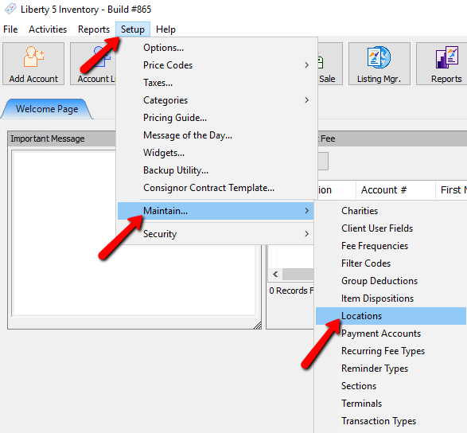
Task: Click the horizontal scrollbar left arrow
Action: coord(275,274)
